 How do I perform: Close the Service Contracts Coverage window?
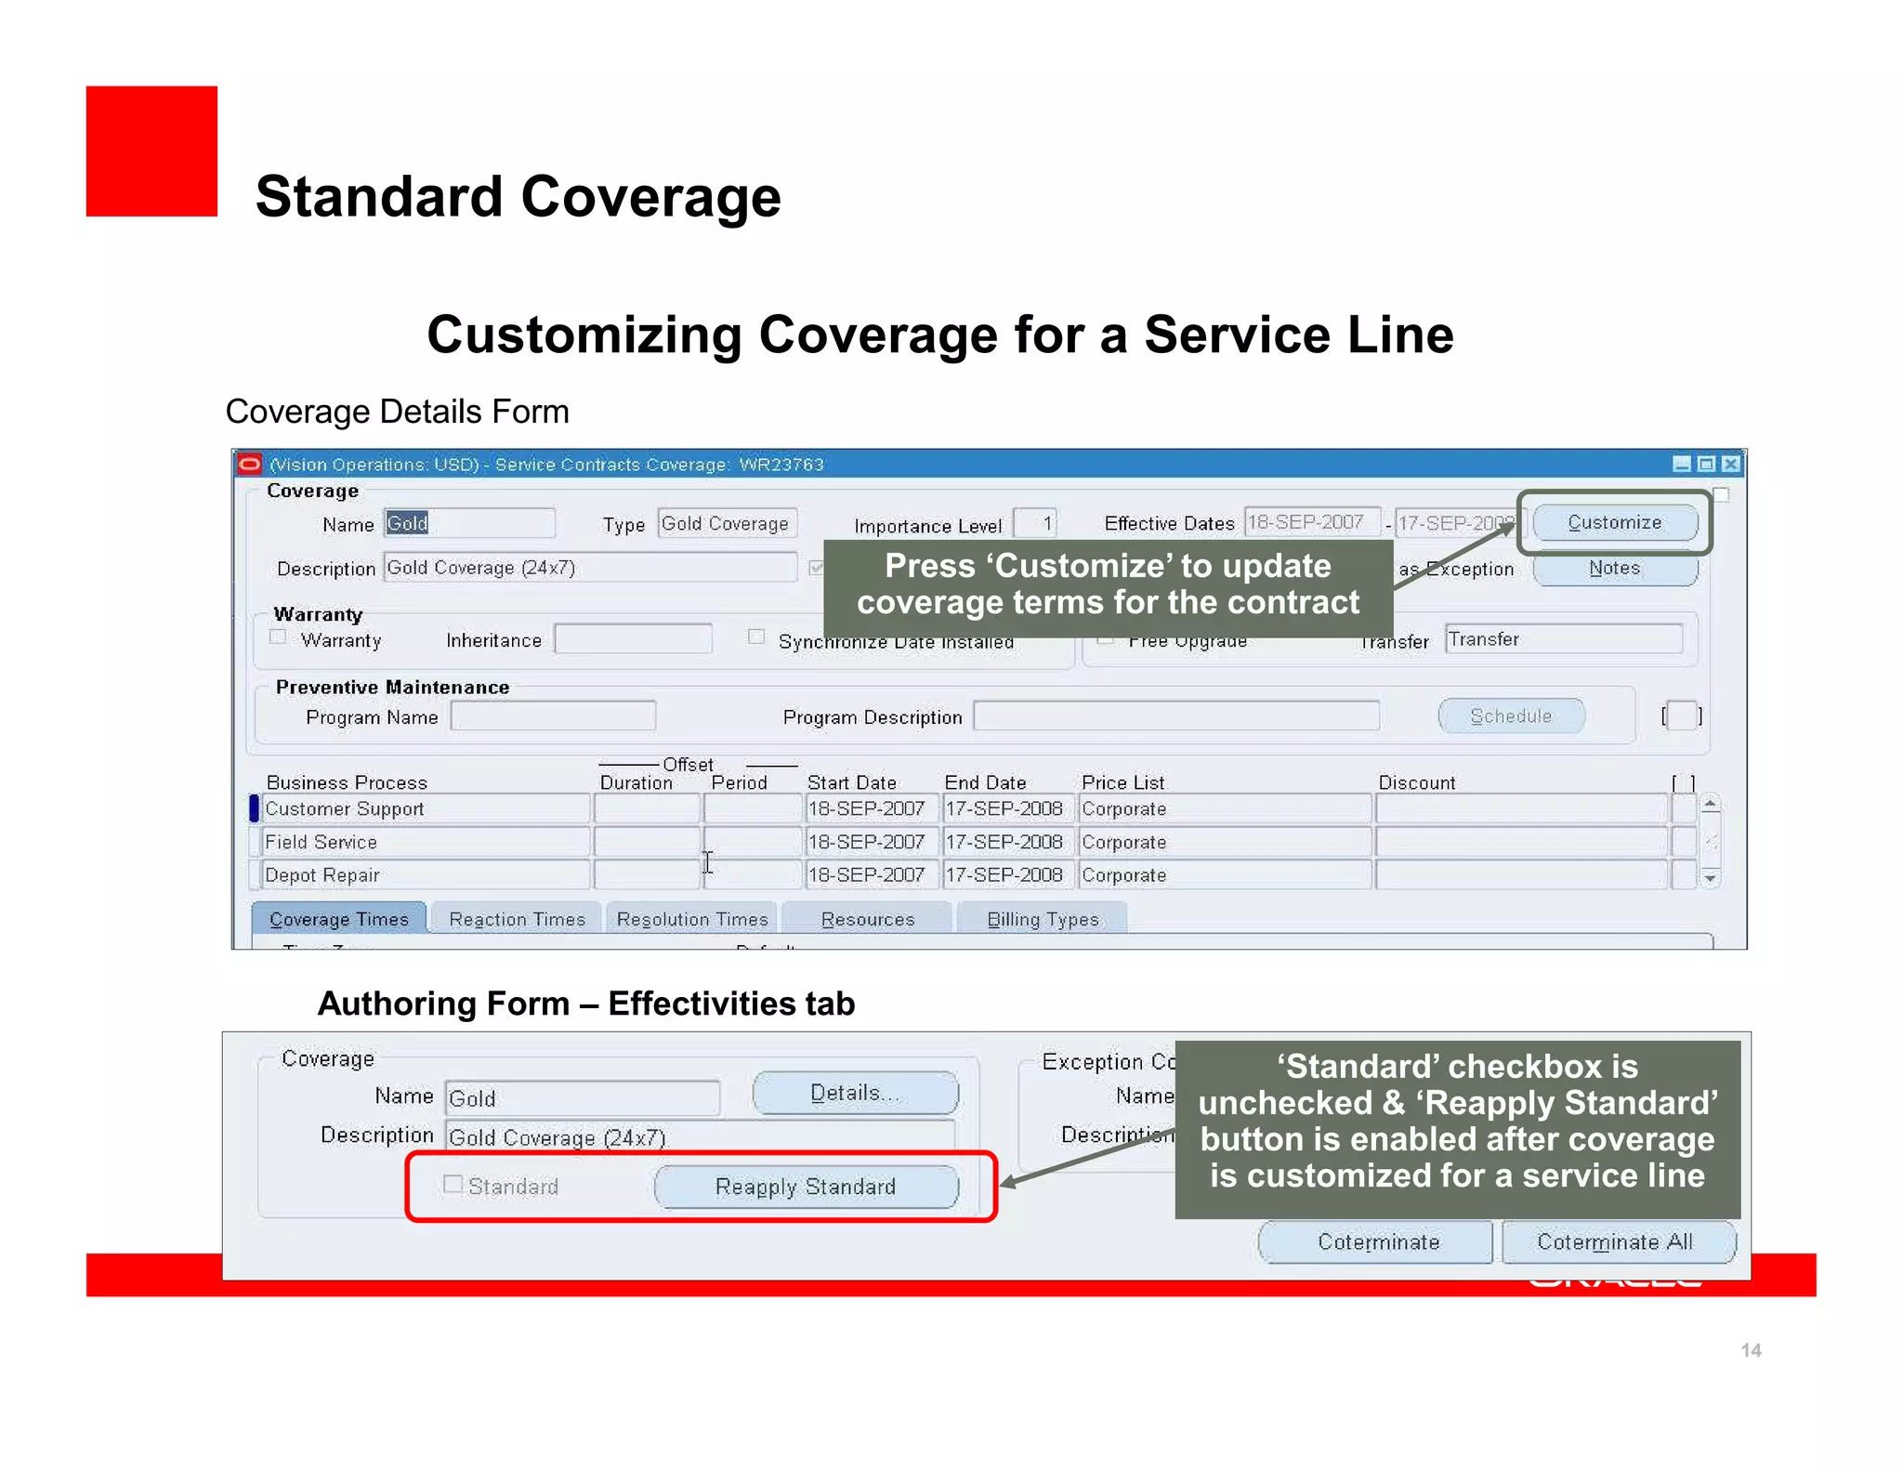pyautogui.click(x=1730, y=464)
